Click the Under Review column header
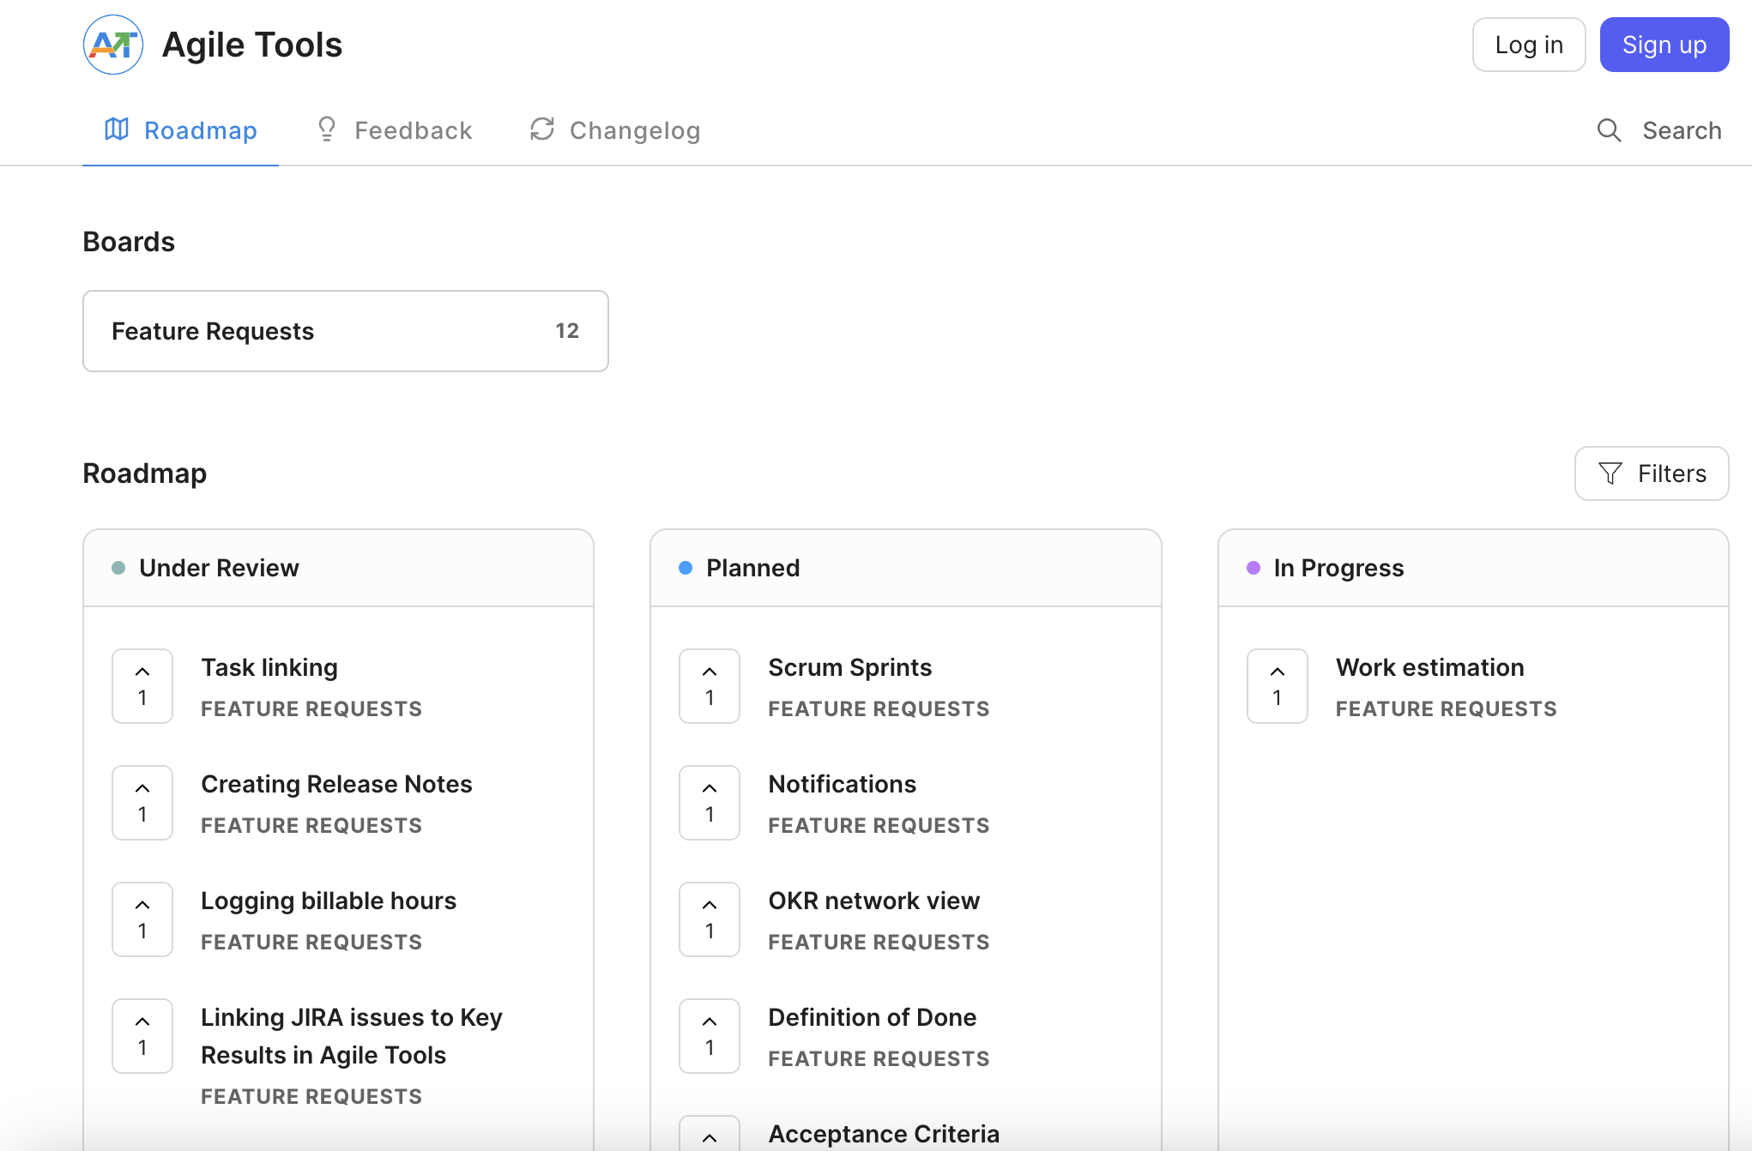 (x=339, y=568)
